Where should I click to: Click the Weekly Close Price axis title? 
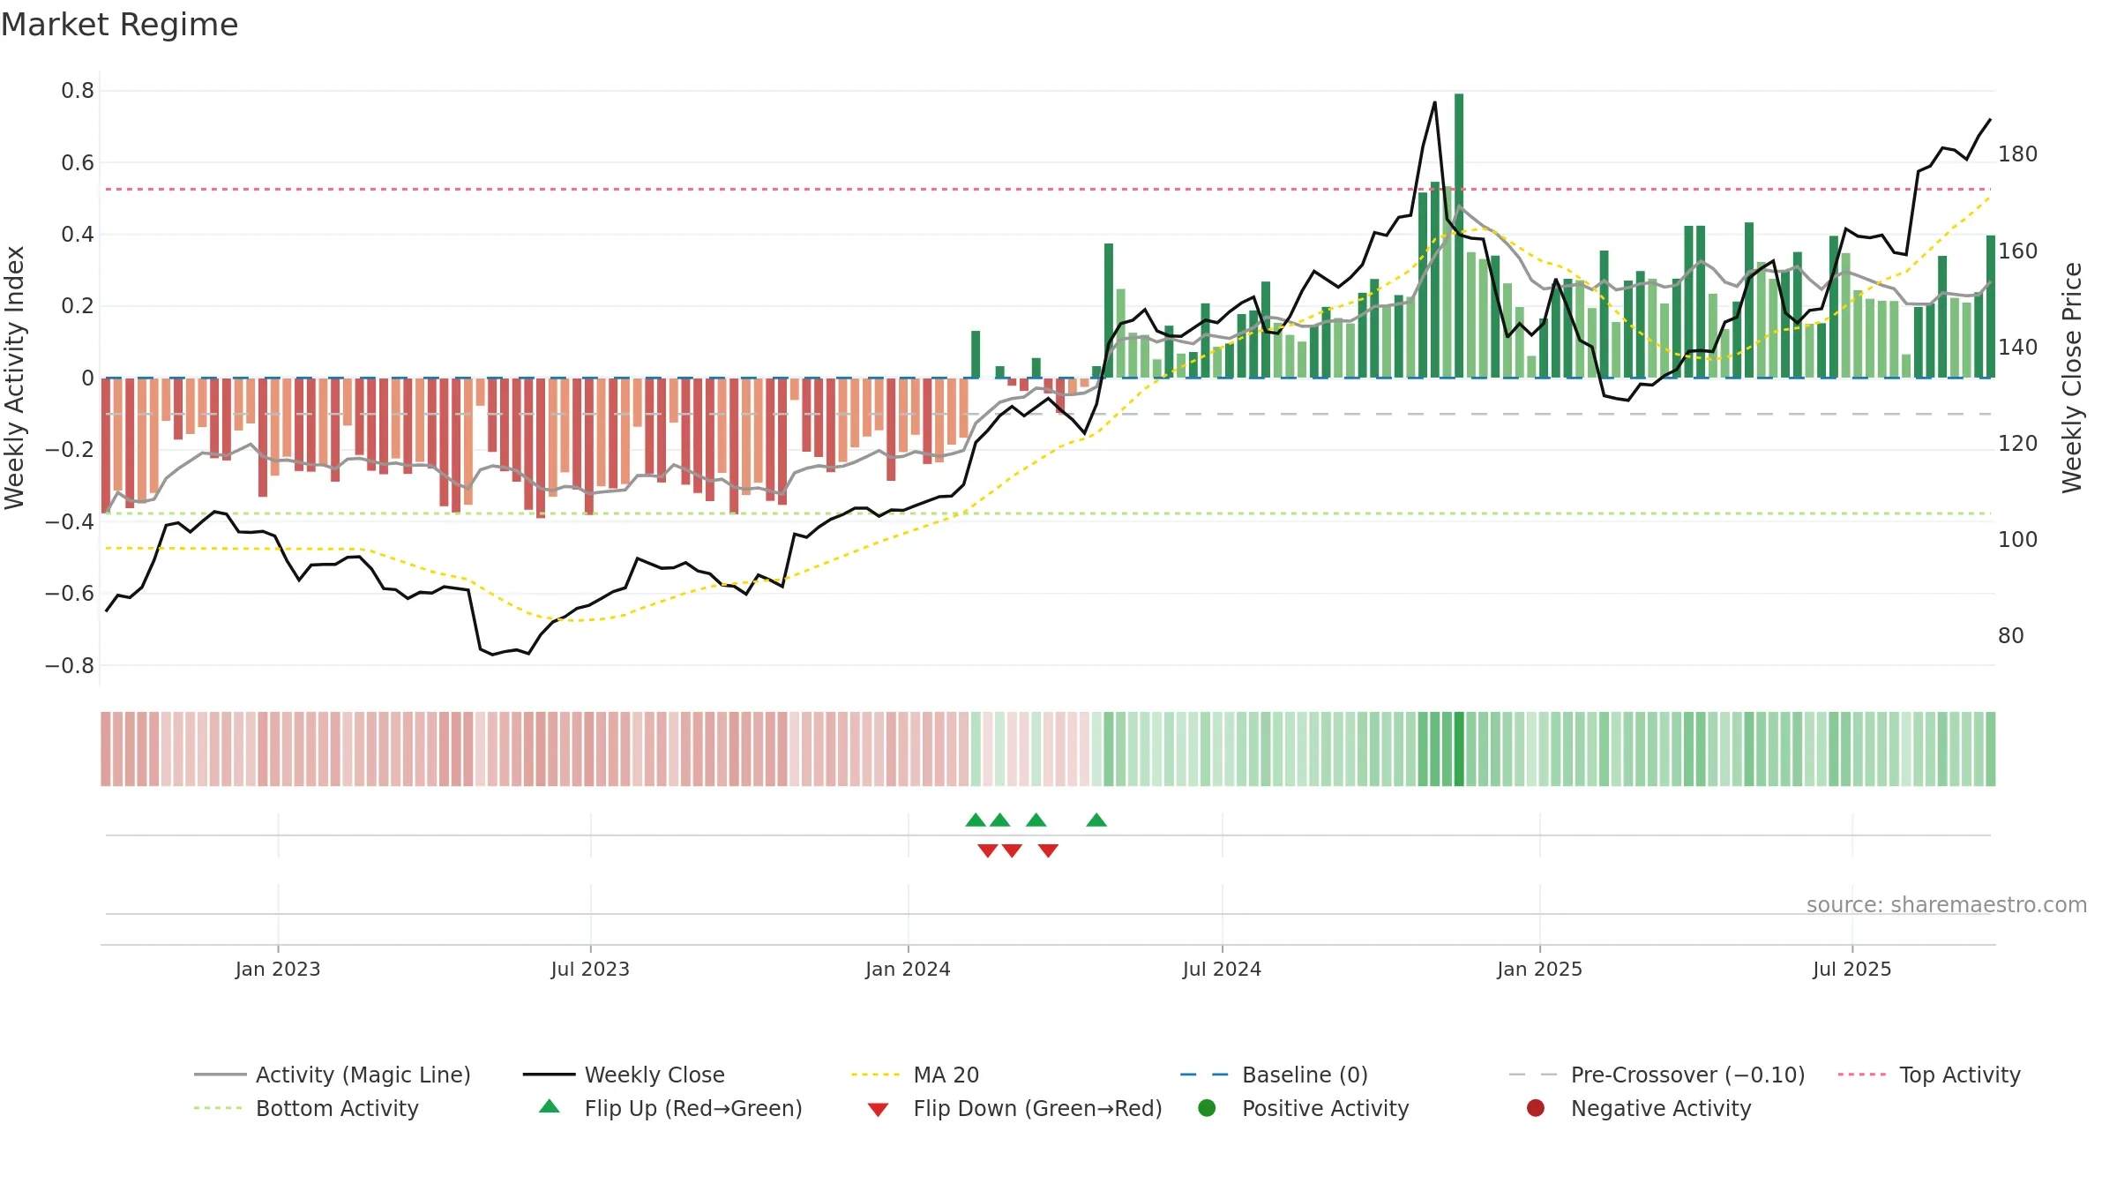(2072, 378)
